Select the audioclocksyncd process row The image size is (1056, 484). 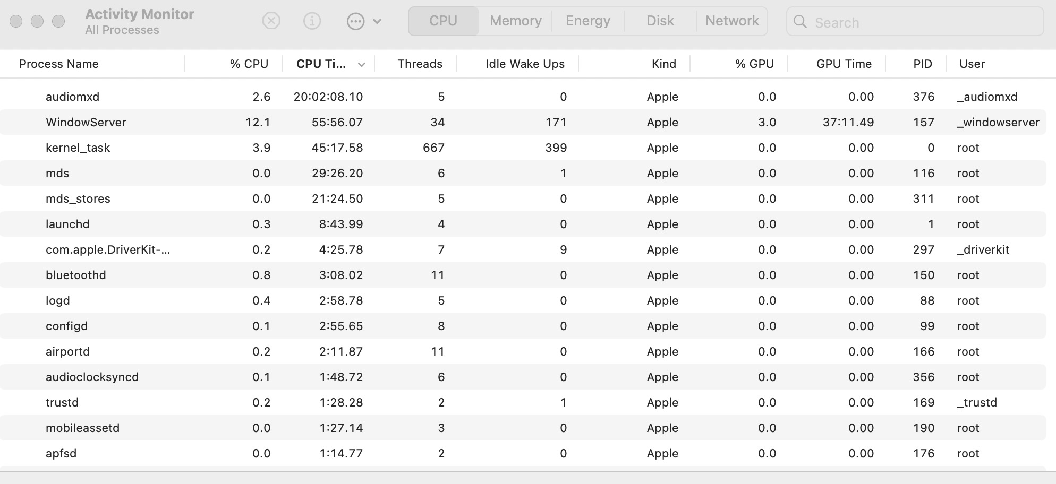pos(523,377)
